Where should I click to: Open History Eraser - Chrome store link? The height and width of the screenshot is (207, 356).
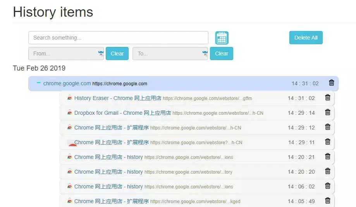click(118, 98)
